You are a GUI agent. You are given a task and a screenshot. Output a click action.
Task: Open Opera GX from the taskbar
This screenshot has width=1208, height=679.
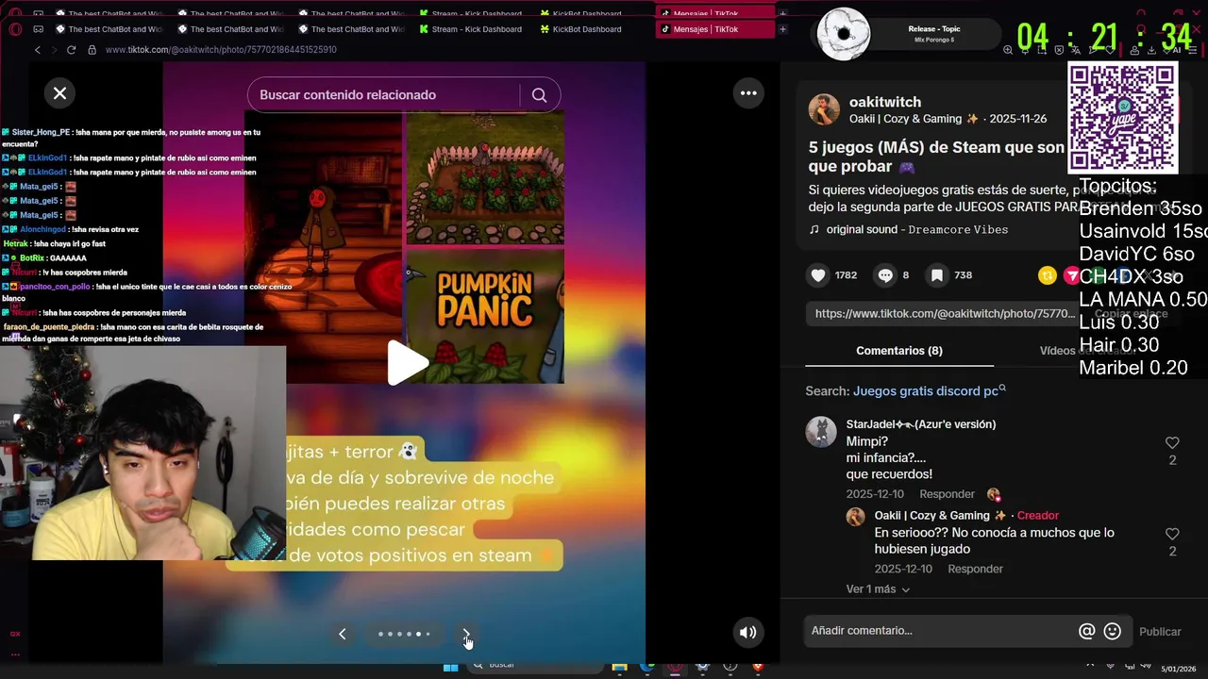click(x=675, y=667)
